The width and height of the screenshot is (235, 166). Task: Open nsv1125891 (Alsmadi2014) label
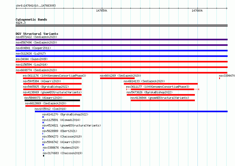[61, 120]
